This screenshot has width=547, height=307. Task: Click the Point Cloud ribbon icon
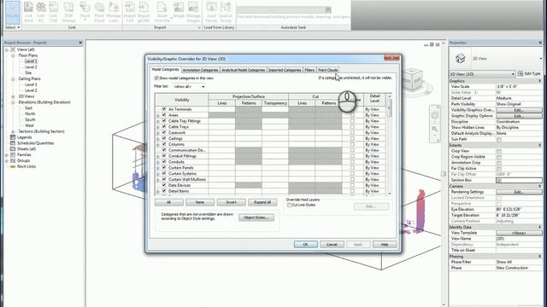coord(99,12)
